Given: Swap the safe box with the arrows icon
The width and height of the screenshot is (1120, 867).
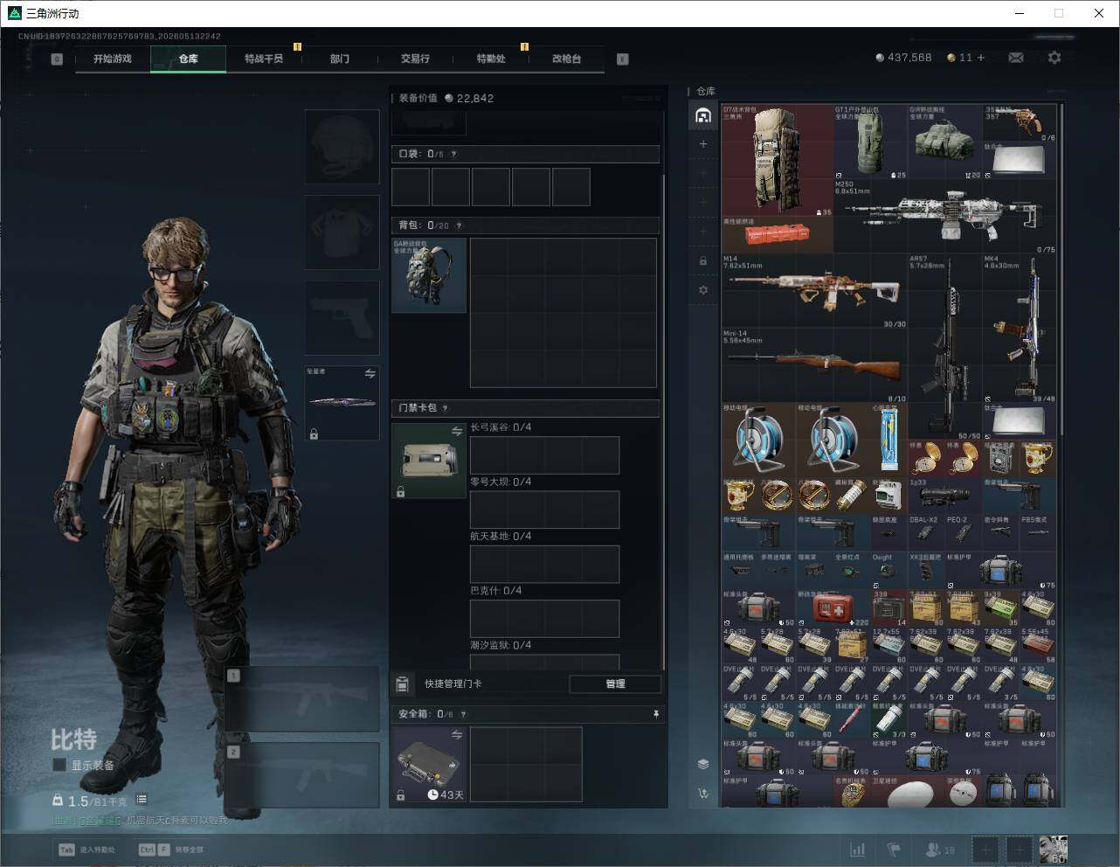Looking at the screenshot, I should click(x=456, y=735).
